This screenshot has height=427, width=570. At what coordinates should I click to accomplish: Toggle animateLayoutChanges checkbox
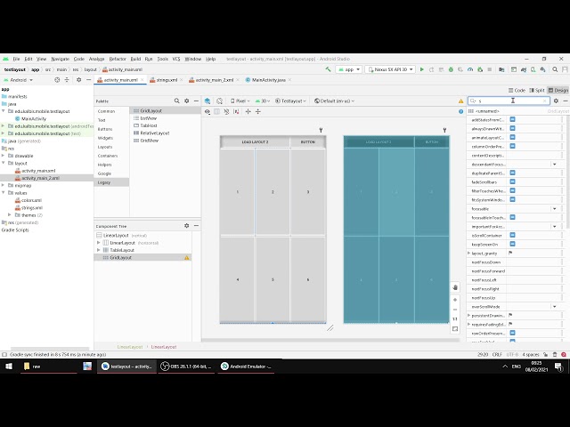pyautogui.click(x=513, y=137)
